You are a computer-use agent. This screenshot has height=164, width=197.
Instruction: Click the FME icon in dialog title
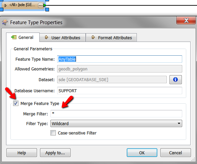(5, 22)
